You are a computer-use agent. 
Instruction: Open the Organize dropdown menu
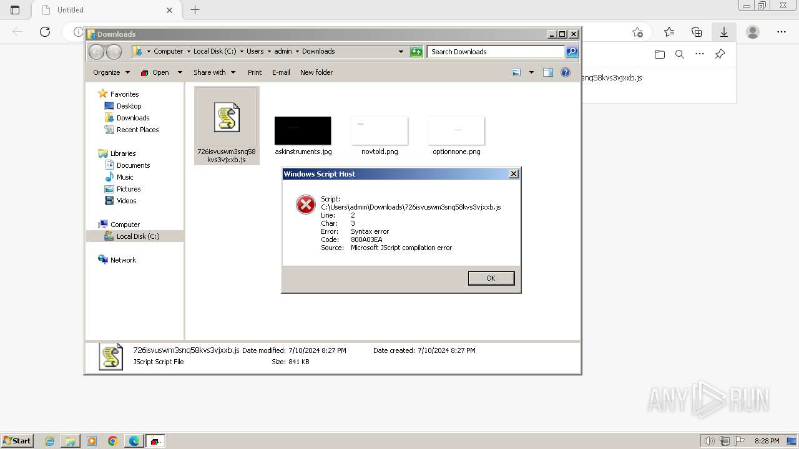tap(111, 72)
